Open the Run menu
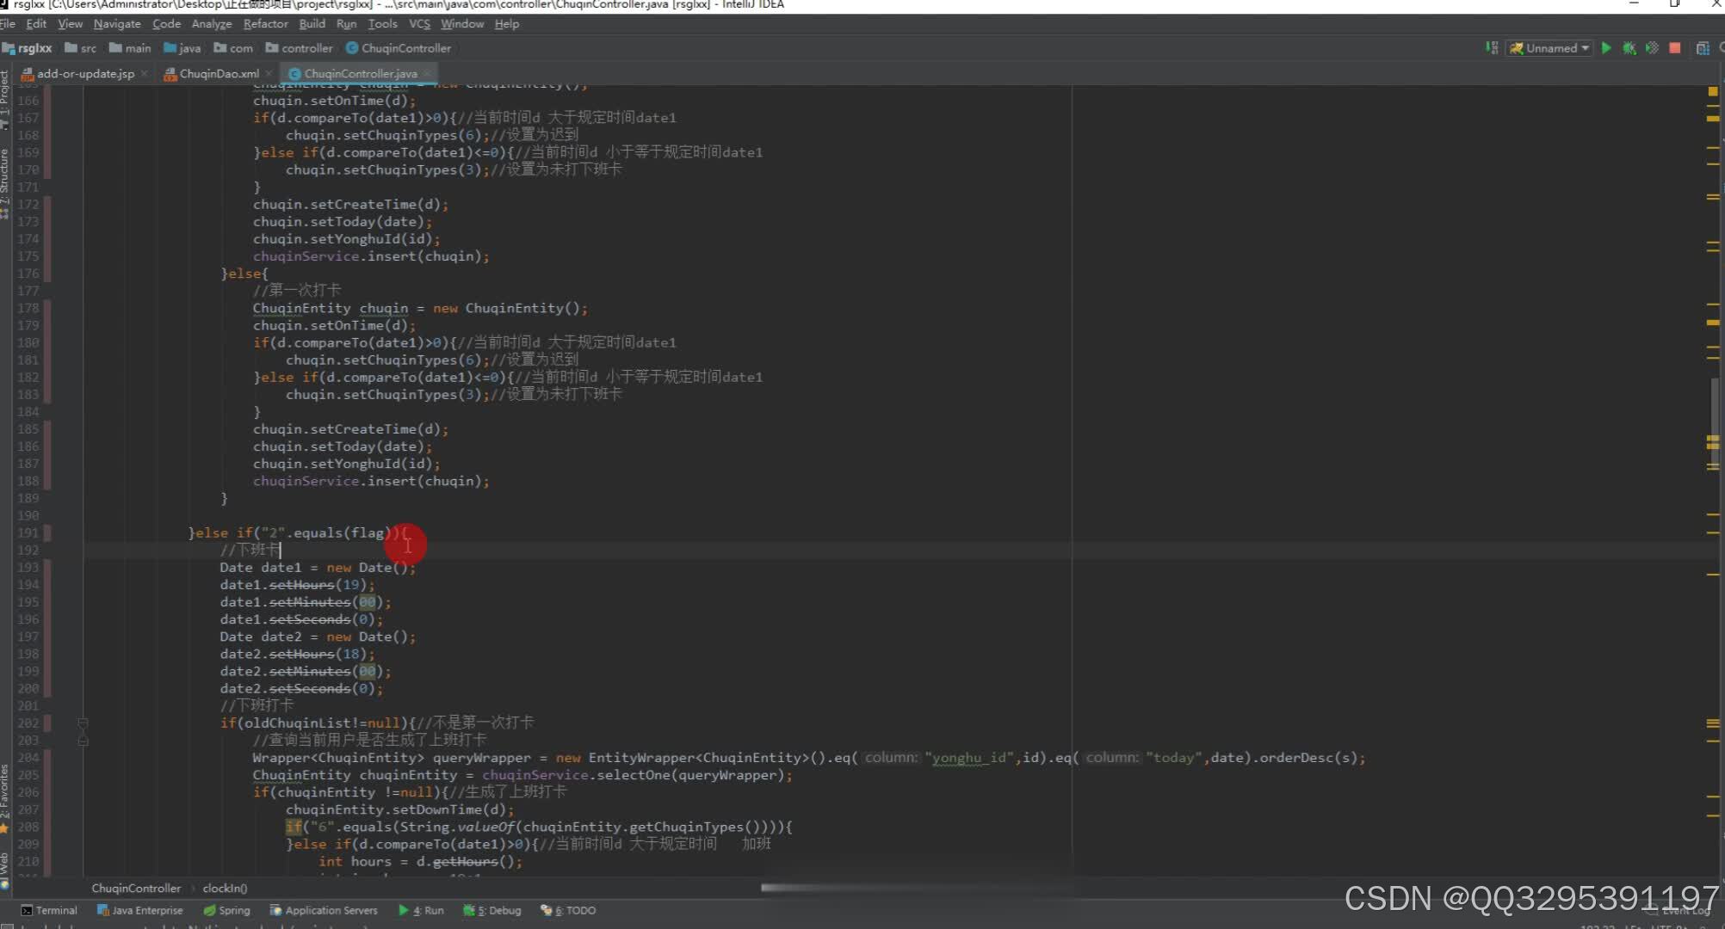This screenshot has width=1725, height=929. point(346,24)
